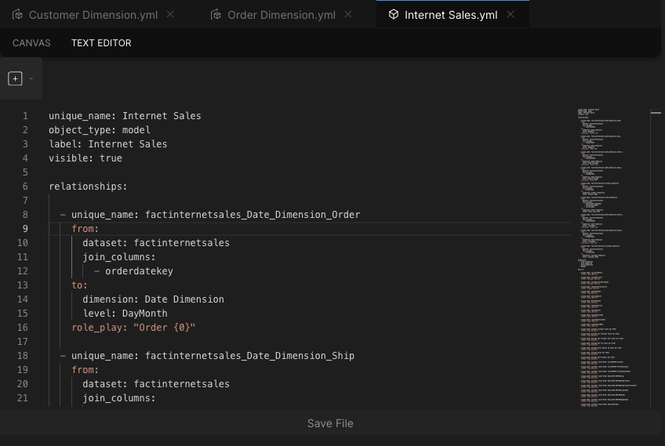Switch to the Customer Dimension.yml tab
The height and width of the screenshot is (446, 665).
pos(93,15)
